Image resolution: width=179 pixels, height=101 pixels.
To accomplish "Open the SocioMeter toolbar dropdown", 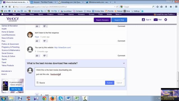I will (66, 11).
